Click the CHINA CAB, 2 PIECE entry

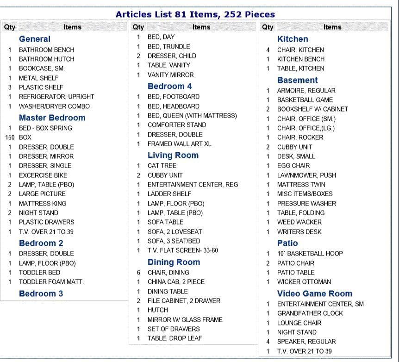[176, 282]
